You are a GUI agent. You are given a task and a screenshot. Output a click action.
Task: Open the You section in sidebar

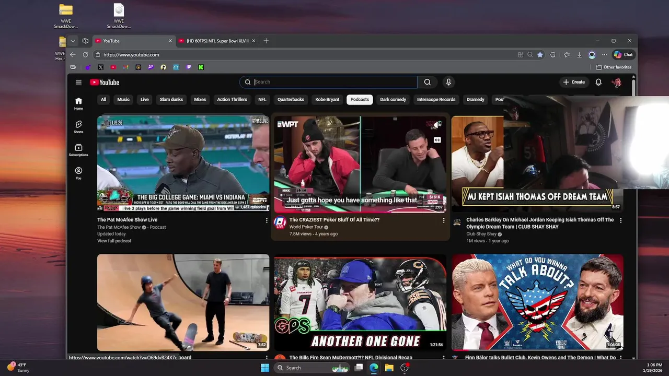point(78,173)
